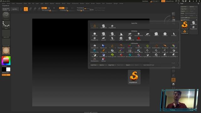Select the Spiral3D primitive

tap(103, 39)
